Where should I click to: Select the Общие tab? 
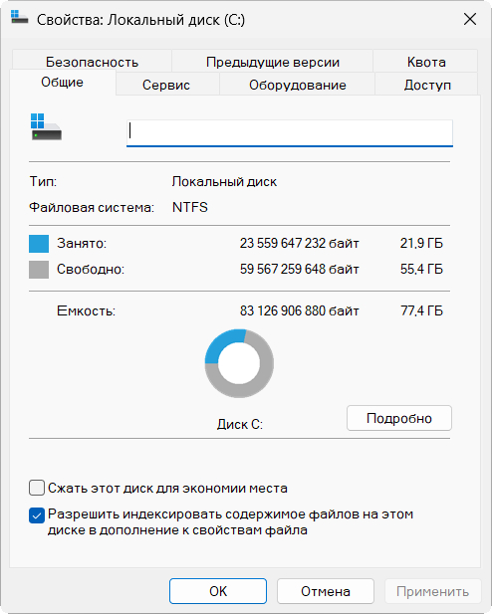click(63, 83)
